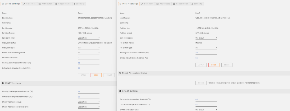Click Cache critical temperature threshold field
Screen dimensions: 290x111
pos(88,97)
